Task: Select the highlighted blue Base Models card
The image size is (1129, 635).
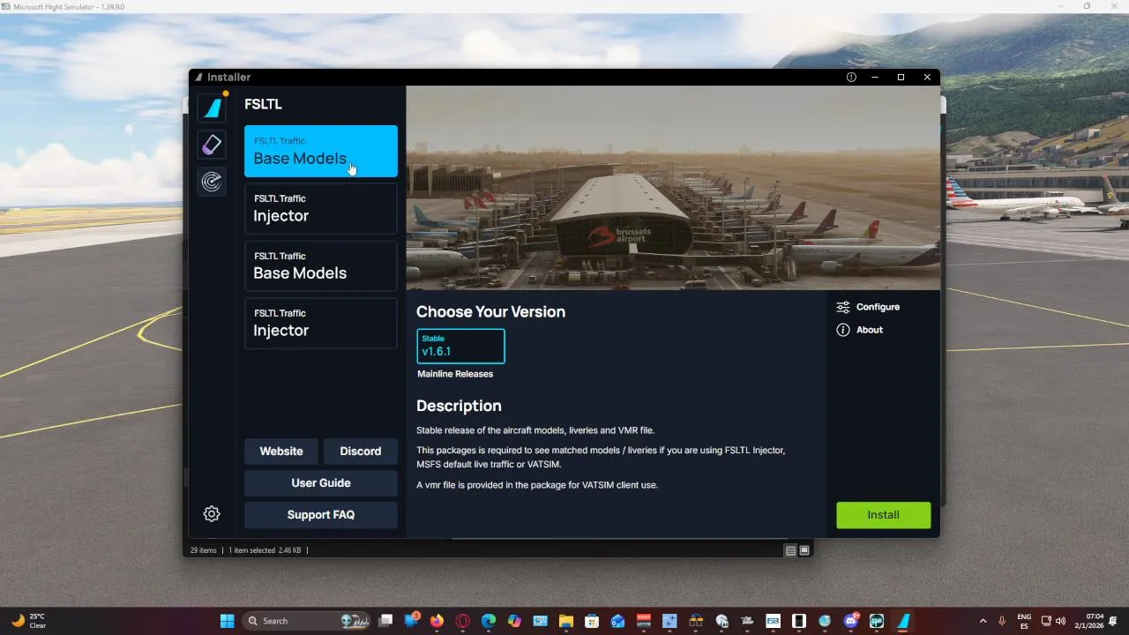Action: (x=321, y=151)
